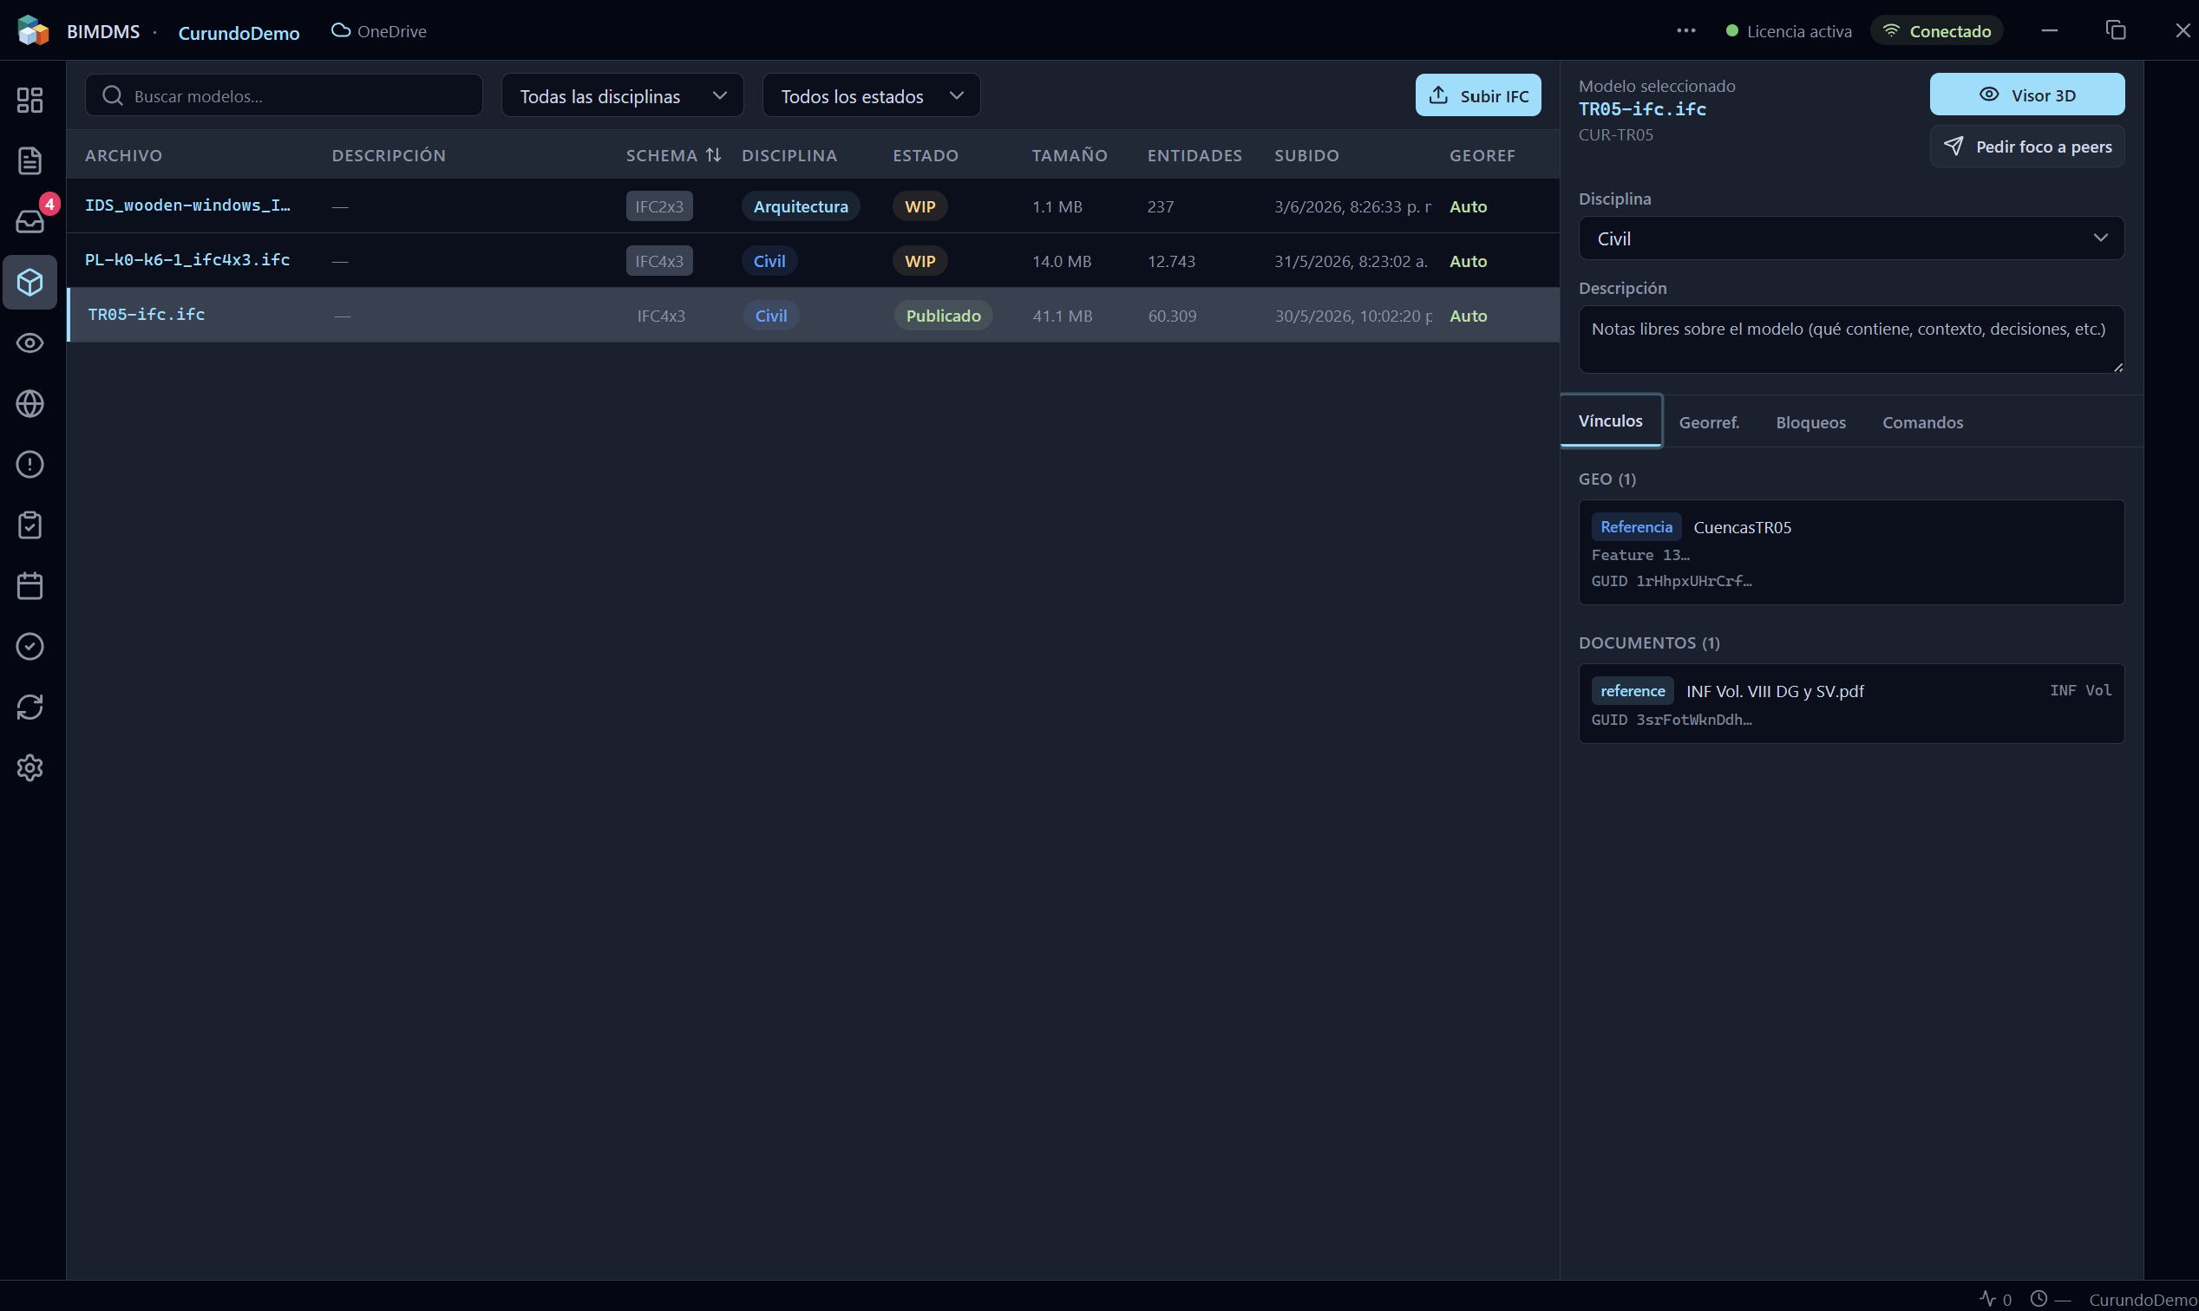This screenshot has height=1311, width=2199.
Task: Switch to the Georref. tab
Action: pos(1709,422)
